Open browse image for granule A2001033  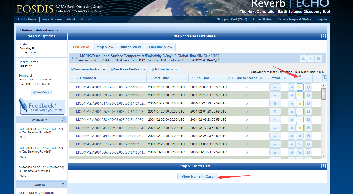(275, 120)
